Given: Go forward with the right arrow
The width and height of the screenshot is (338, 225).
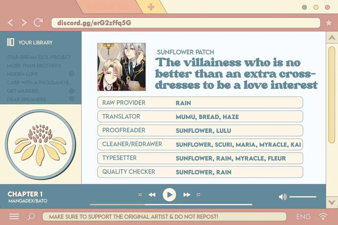Looking at the screenshot, I should 24,22.
